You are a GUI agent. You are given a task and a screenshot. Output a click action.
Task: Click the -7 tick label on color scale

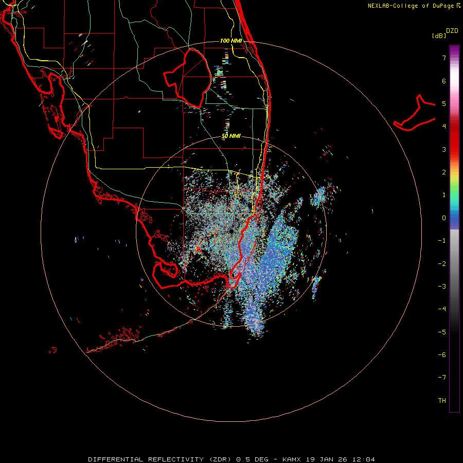[x=442, y=378]
